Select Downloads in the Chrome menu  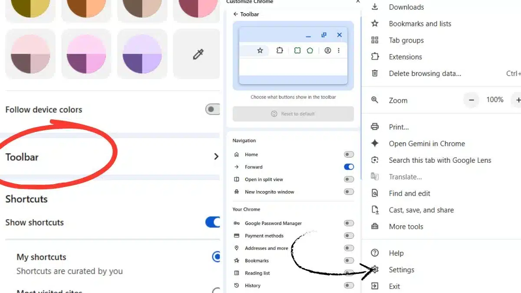[x=406, y=7]
